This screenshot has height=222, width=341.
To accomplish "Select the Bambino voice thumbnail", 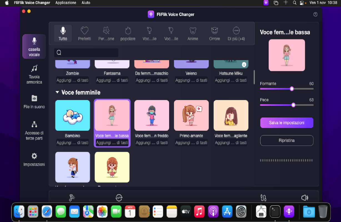I will click(72, 115).
